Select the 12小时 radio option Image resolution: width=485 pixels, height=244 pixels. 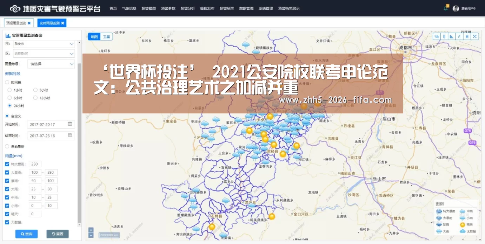point(35,98)
